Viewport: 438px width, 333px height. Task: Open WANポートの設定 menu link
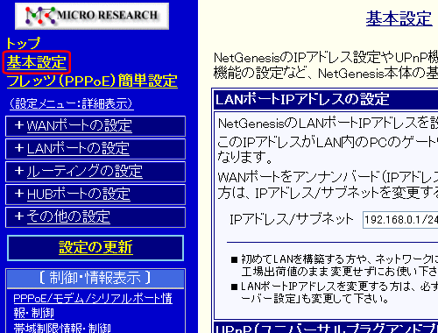[x=80, y=126]
